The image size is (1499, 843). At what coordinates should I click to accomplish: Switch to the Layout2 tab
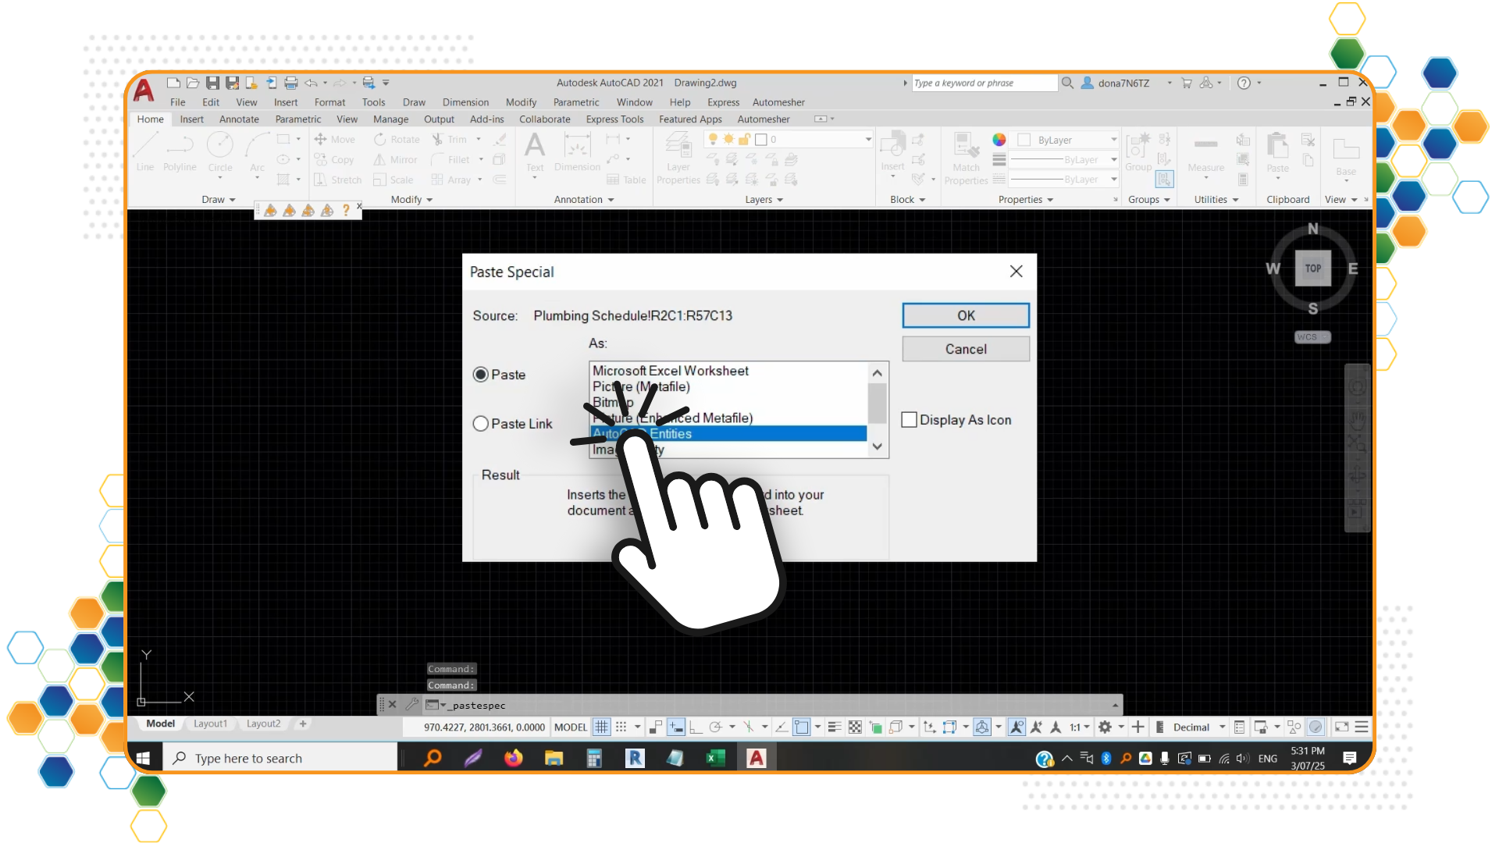pyautogui.click(x=263, y=724)
